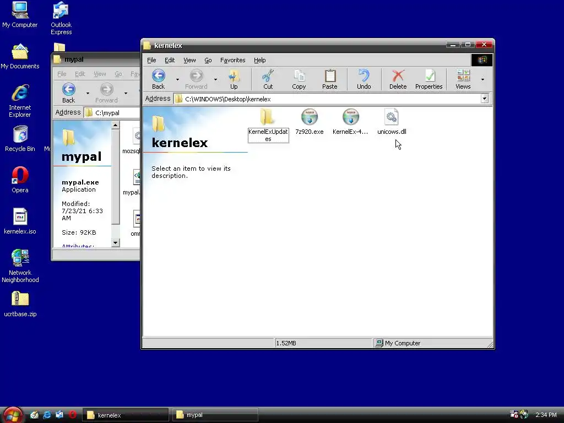The image size is (564, 423).
Task: Select the Opera desktop shortcut
Action: 20,180
